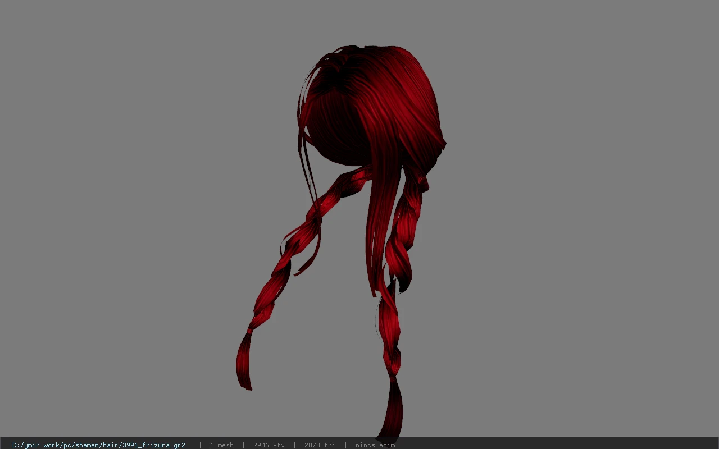
Task: Click the "2878 tri" triangle count
Action: click(320, 445)
